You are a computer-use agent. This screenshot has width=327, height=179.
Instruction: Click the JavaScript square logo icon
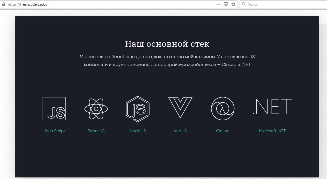(x=54, y=109)
